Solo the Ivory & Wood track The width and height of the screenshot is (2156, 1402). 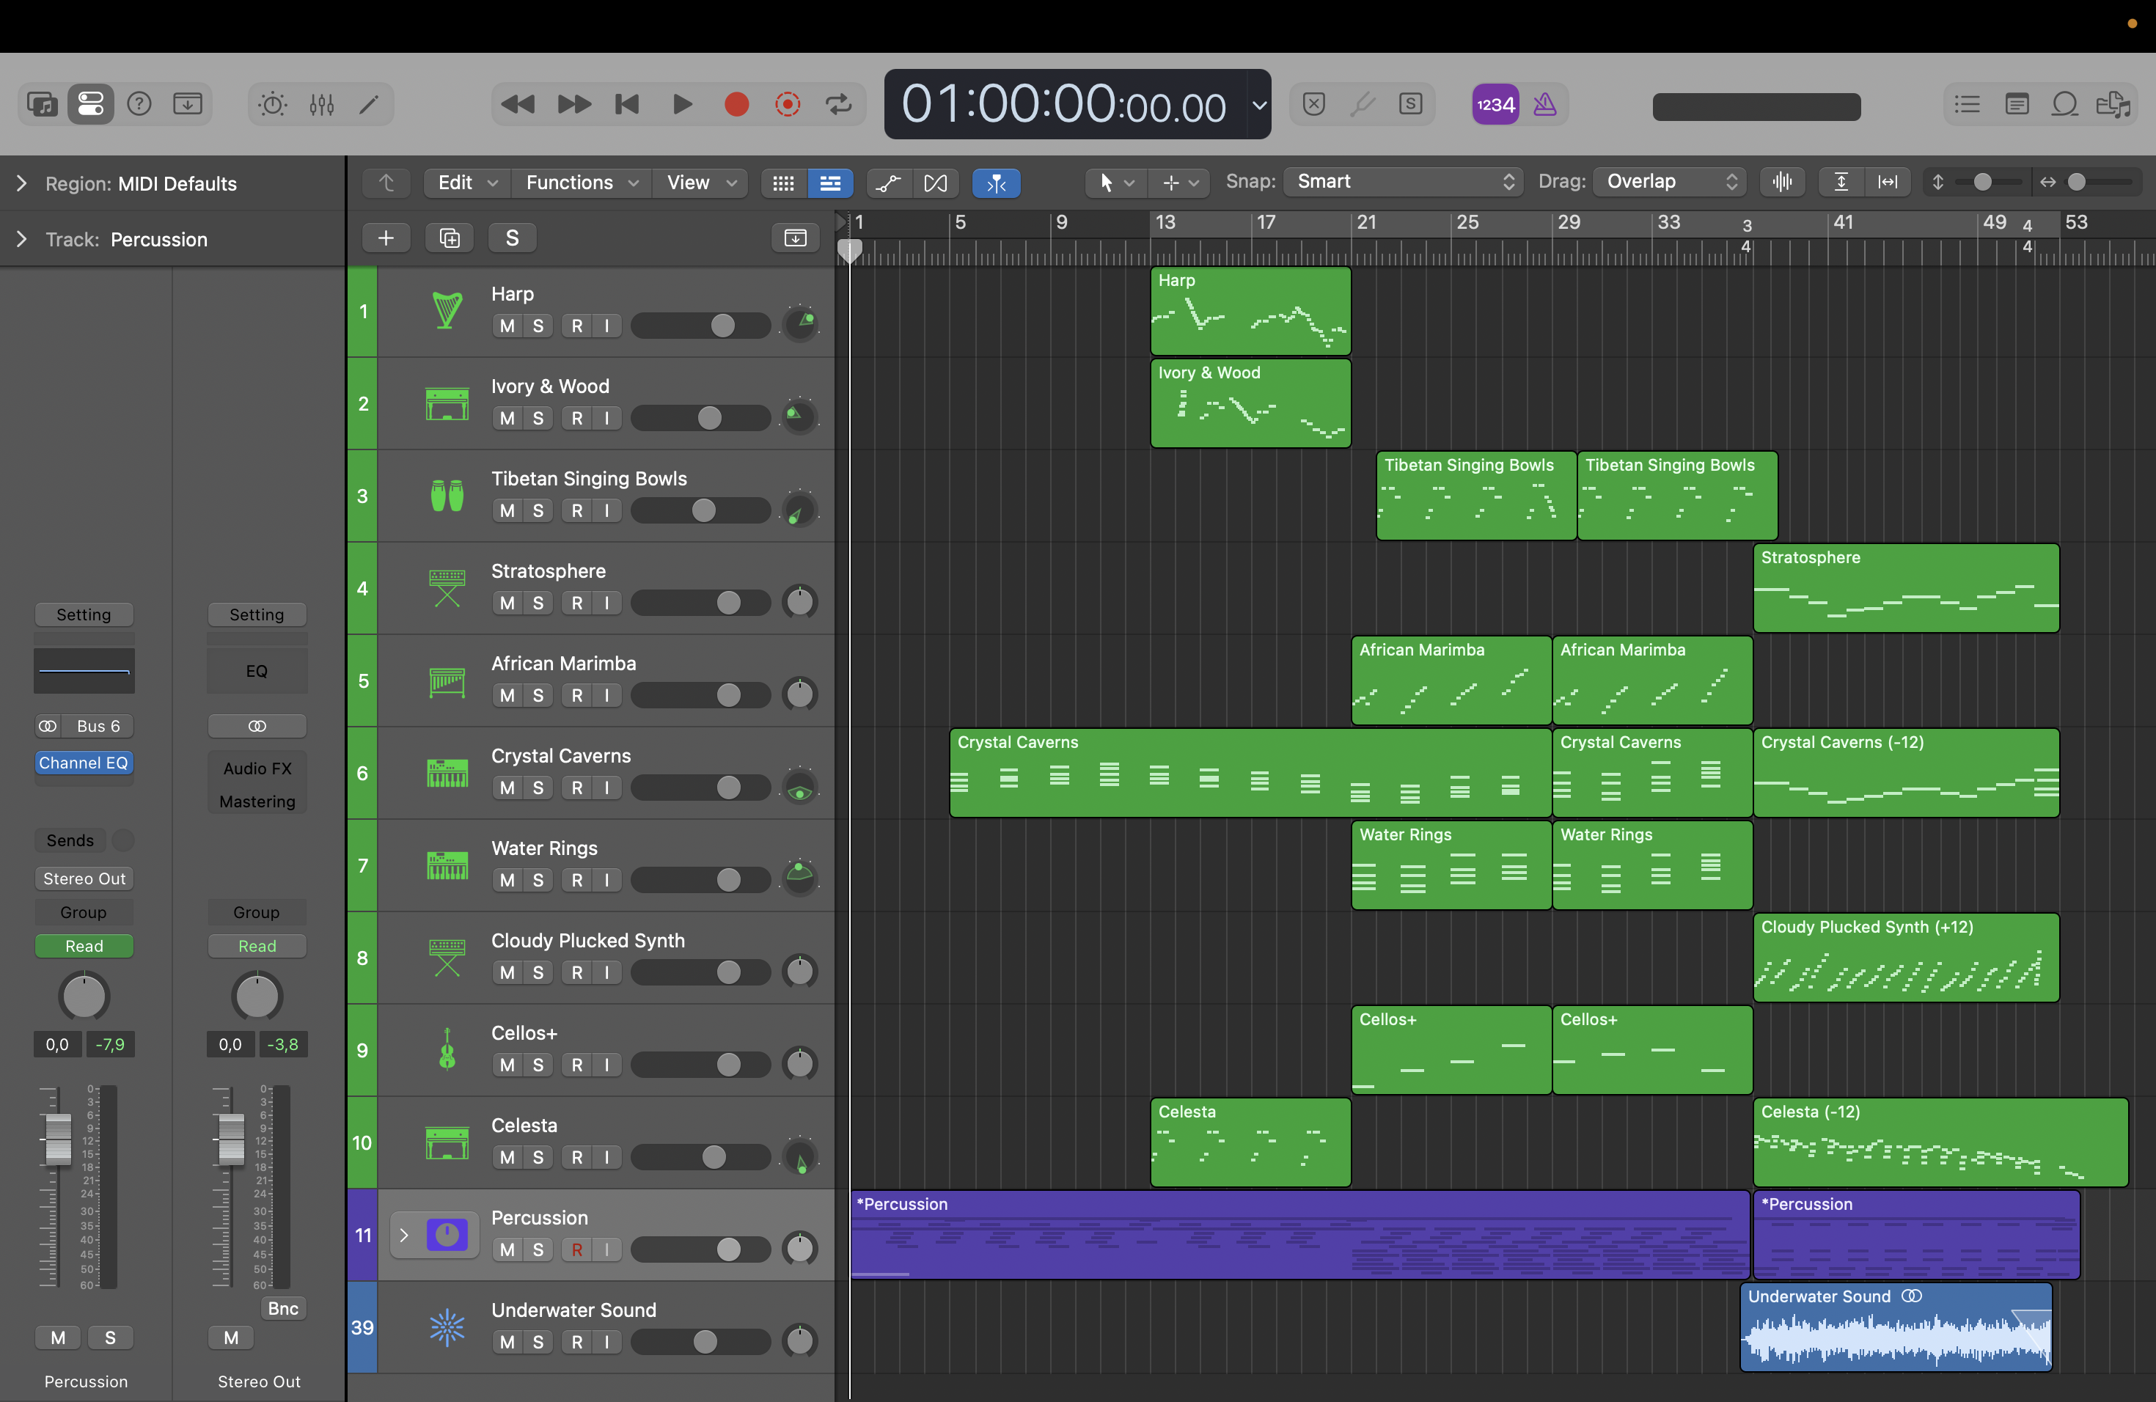coord(538,417)
